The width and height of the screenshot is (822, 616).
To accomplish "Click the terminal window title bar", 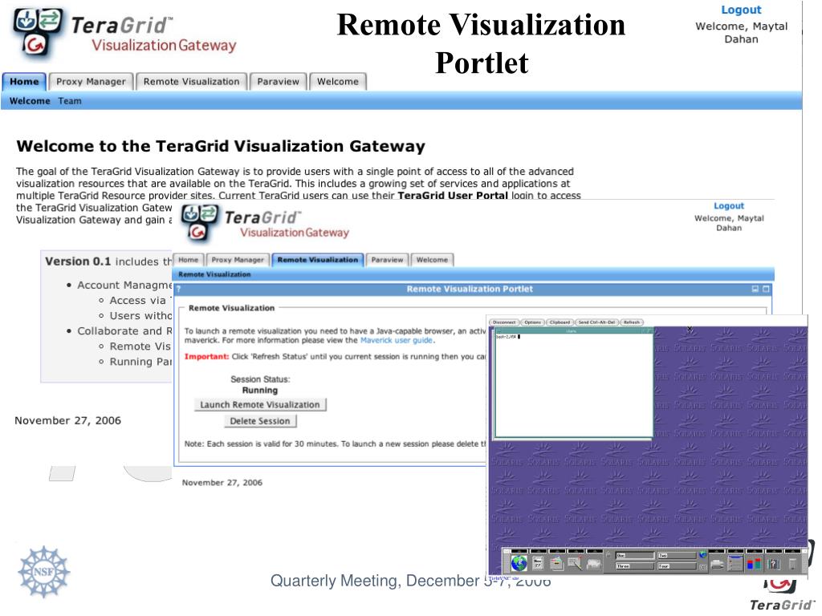I will coord(574,330).
